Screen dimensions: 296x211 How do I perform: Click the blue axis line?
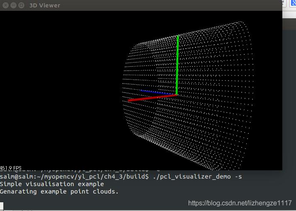pyautogui.click(x=153, y=91)
